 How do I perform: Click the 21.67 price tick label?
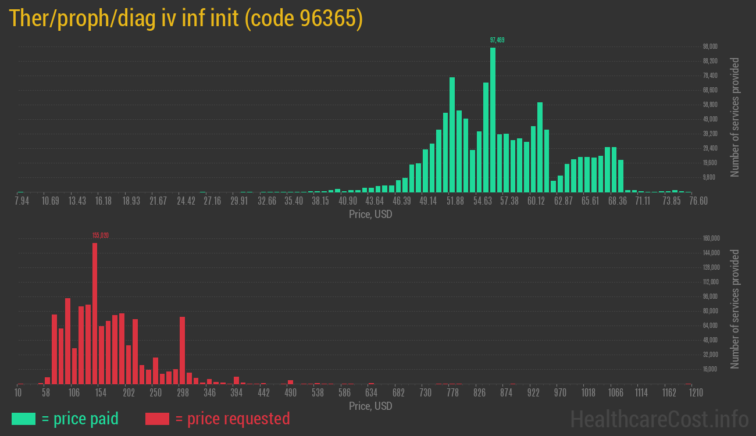coord(158,201)
